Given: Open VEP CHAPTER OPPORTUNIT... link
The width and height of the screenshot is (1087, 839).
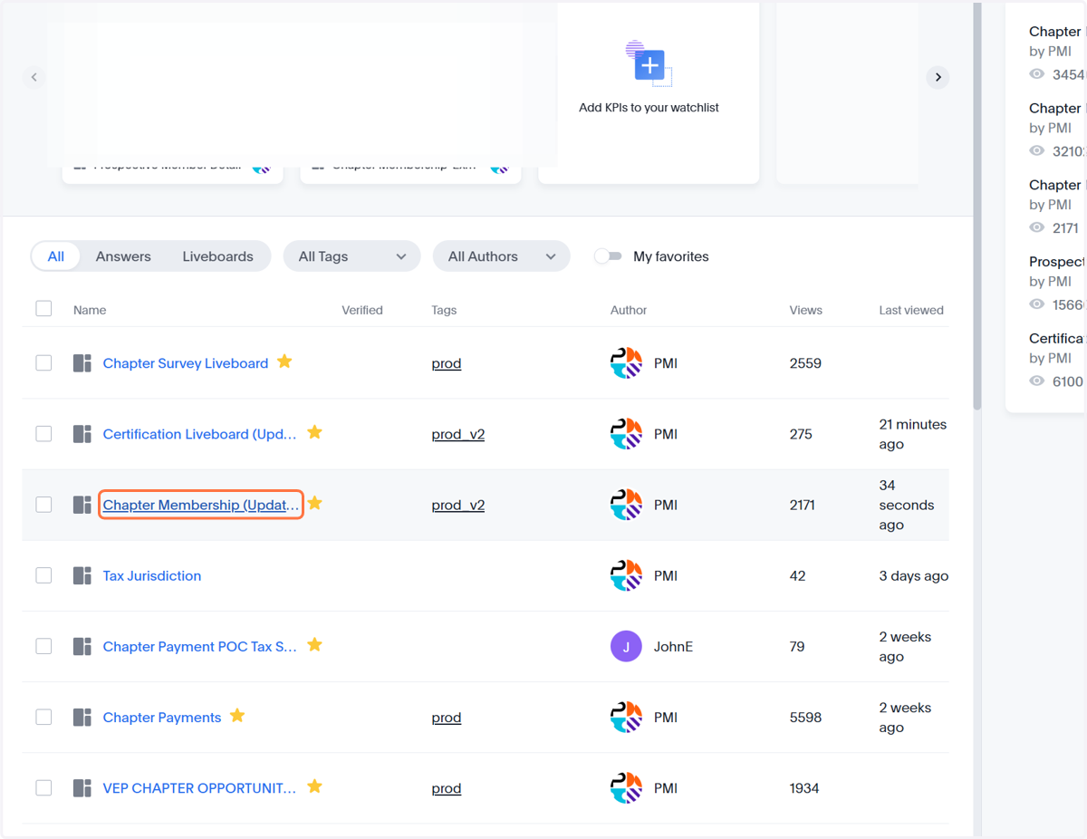Looking at the screenshot, I should point(199,787).
